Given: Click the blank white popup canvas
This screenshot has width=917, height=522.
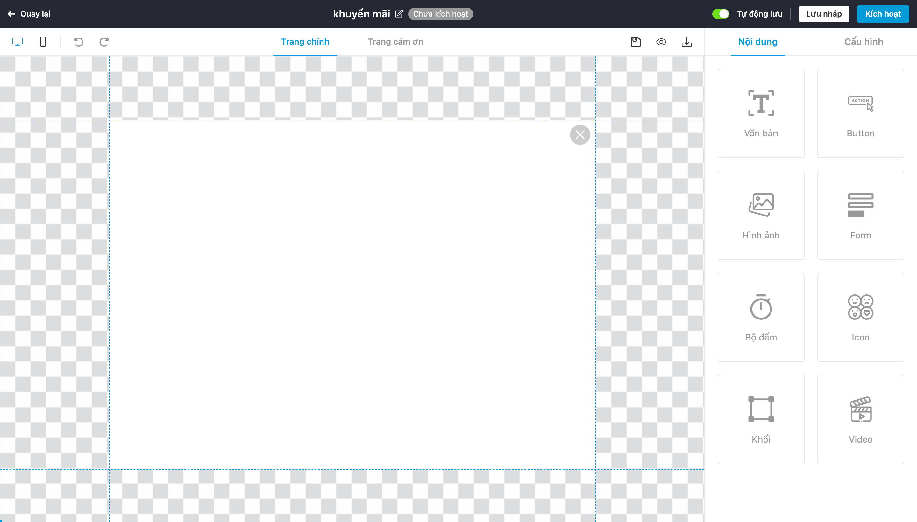Looking at the screenshot, I should click(x=352, y=294).
